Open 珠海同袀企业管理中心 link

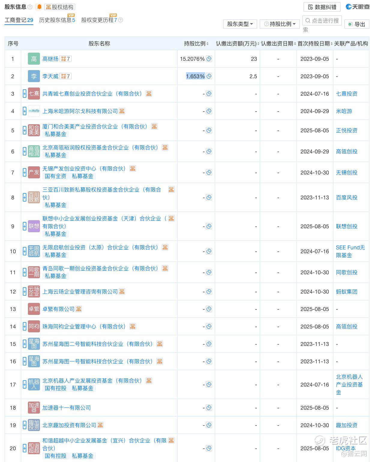tap(84, 327)
